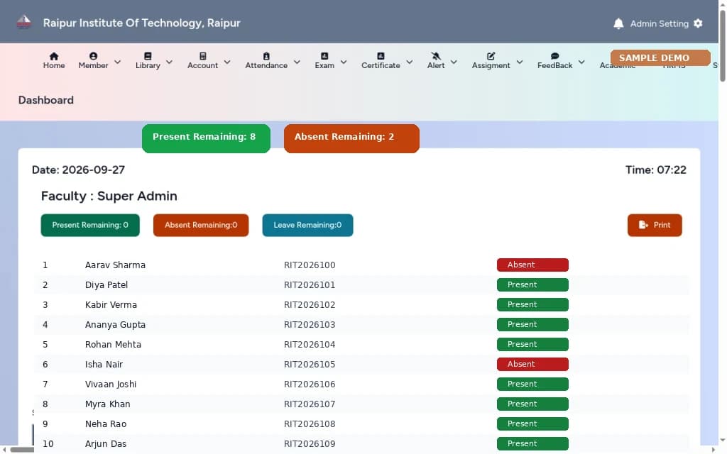Click Arjun Das's Present status

[532, 444]
